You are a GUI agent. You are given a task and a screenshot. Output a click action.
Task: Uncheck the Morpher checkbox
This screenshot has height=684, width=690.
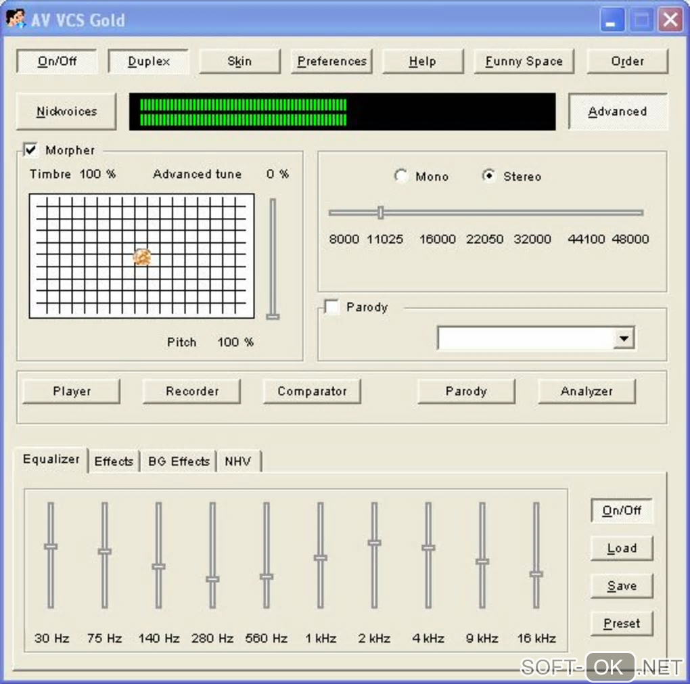31,150
